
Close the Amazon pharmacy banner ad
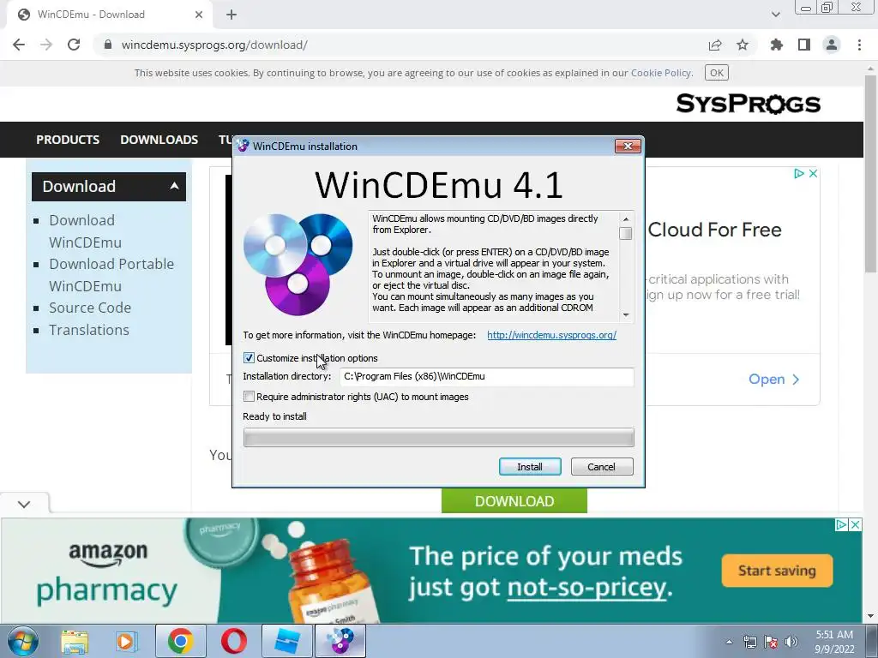(x=855, y=525)
